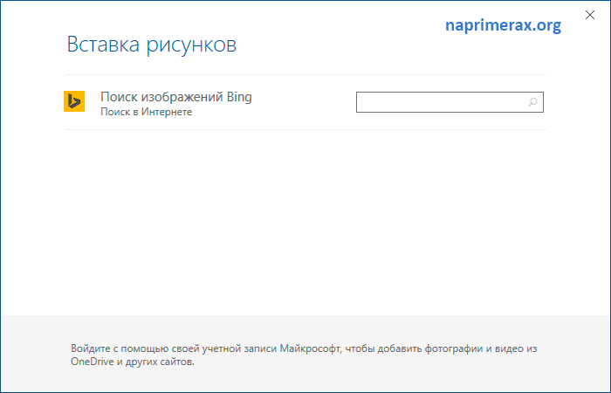Viewport: 611px width, 393px height.
Task: Close the Вставка рисунков dialog
Action: point(590,15)
